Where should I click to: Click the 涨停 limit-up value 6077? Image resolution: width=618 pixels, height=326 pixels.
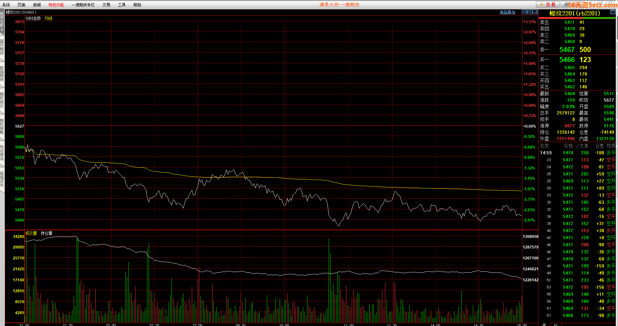(569, 126)
